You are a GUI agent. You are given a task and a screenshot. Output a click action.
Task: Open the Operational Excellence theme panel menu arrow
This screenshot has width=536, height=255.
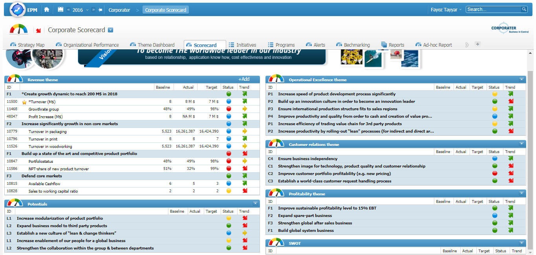(521, 79)
